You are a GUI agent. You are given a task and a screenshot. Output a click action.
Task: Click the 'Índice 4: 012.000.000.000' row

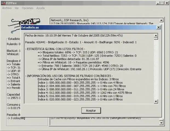pos(85,93)
